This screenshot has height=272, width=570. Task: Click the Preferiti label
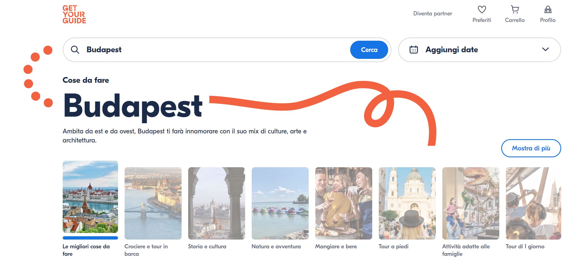[x=482, y=20]
